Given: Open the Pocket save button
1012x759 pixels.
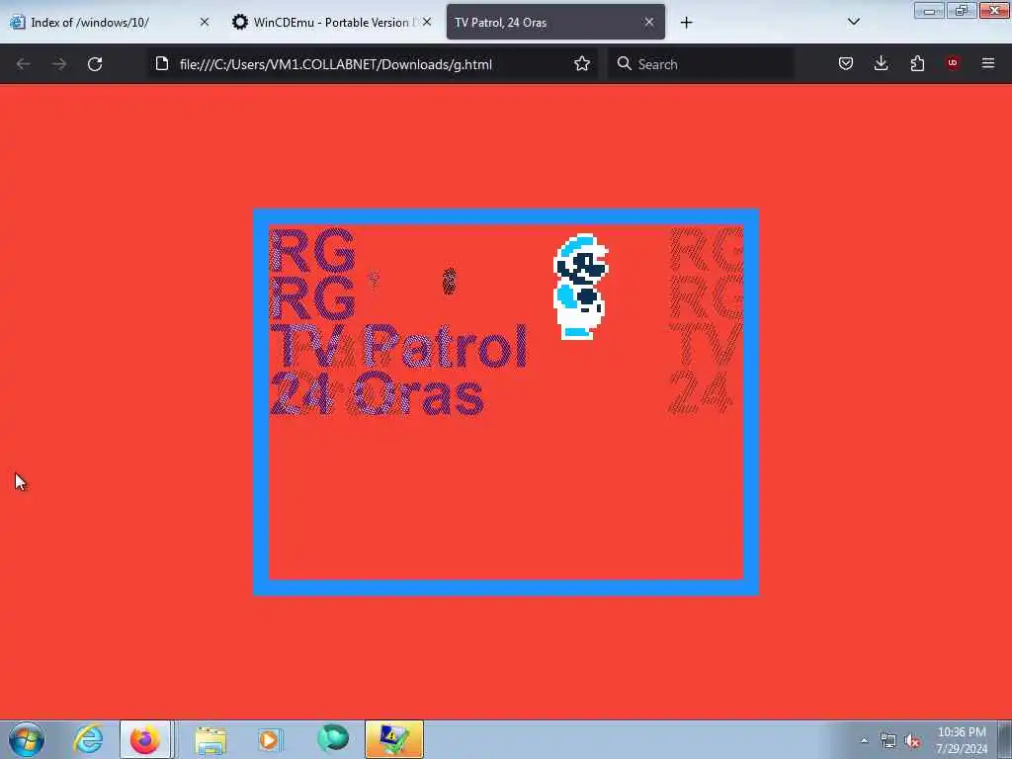Looking at the screenshot, I should tap(846, 63).
